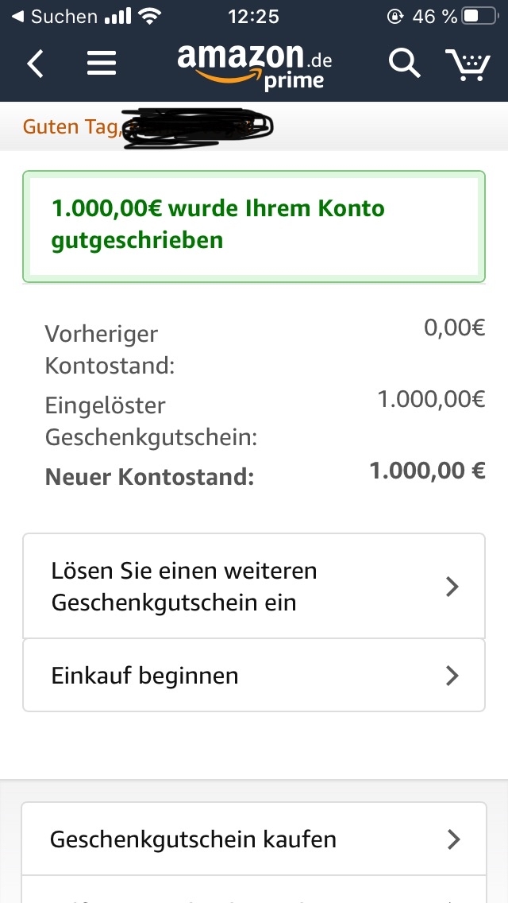Tap the status bar clock
This screenshot has height=903, width=508.
click(253, 16)
